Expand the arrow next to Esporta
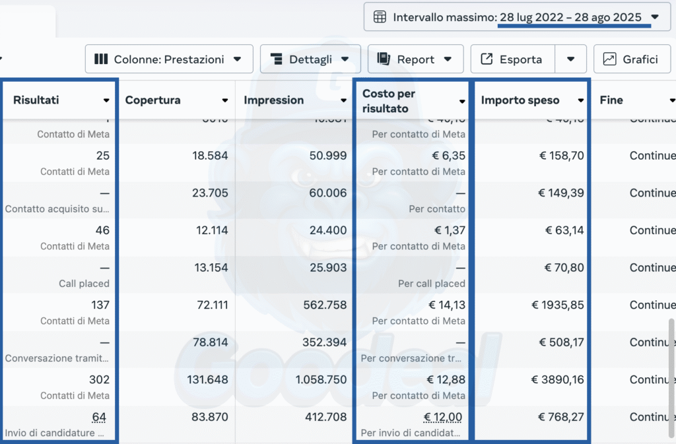Viewport: 676px width, 444px height. pyautogui.click(x=570, y=59)
